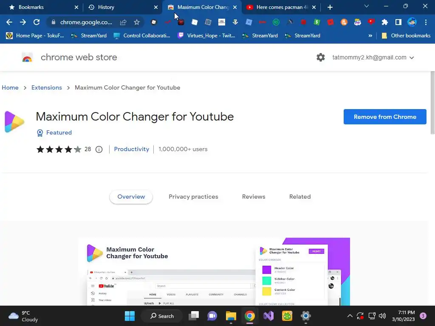The width and height of the screenshot is (435, 326).
Task: Open the Privacy practices tab
Action: 193,197
